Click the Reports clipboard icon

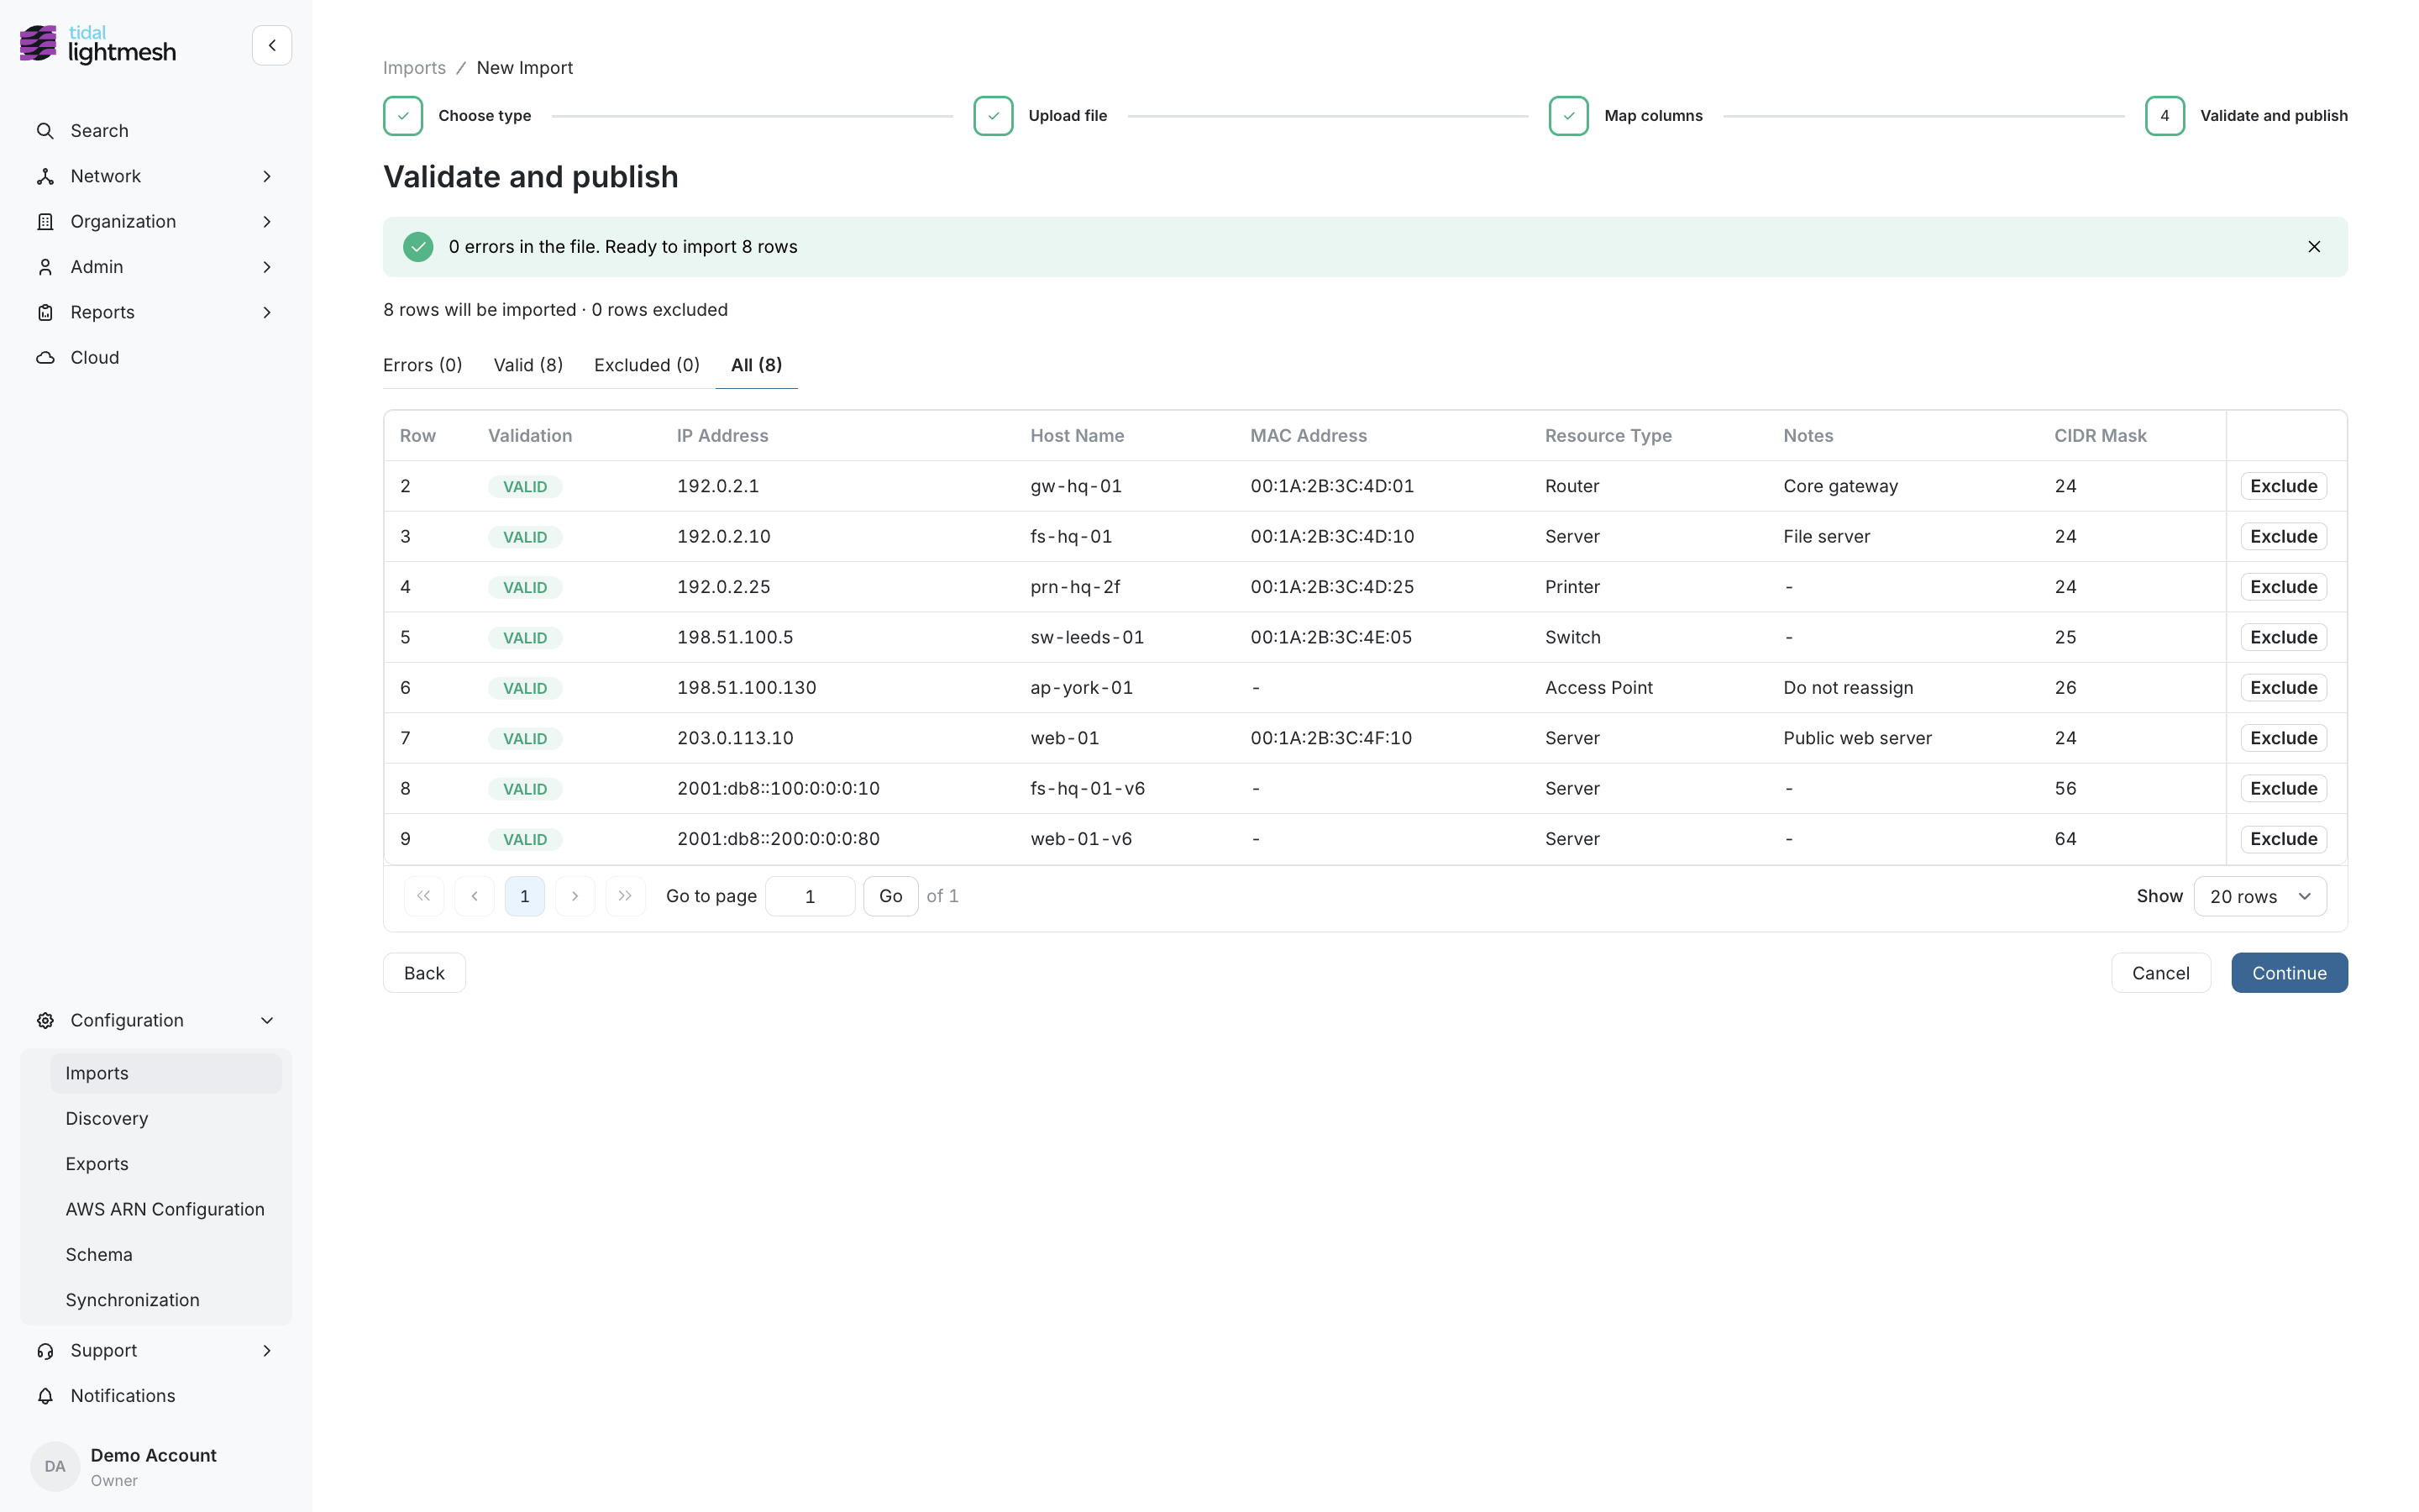(45, 312)
